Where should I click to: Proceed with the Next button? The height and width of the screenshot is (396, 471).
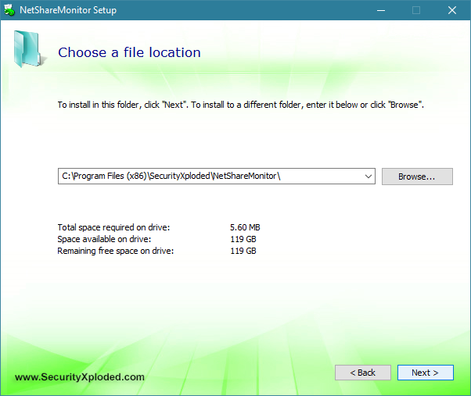[426, 373]
